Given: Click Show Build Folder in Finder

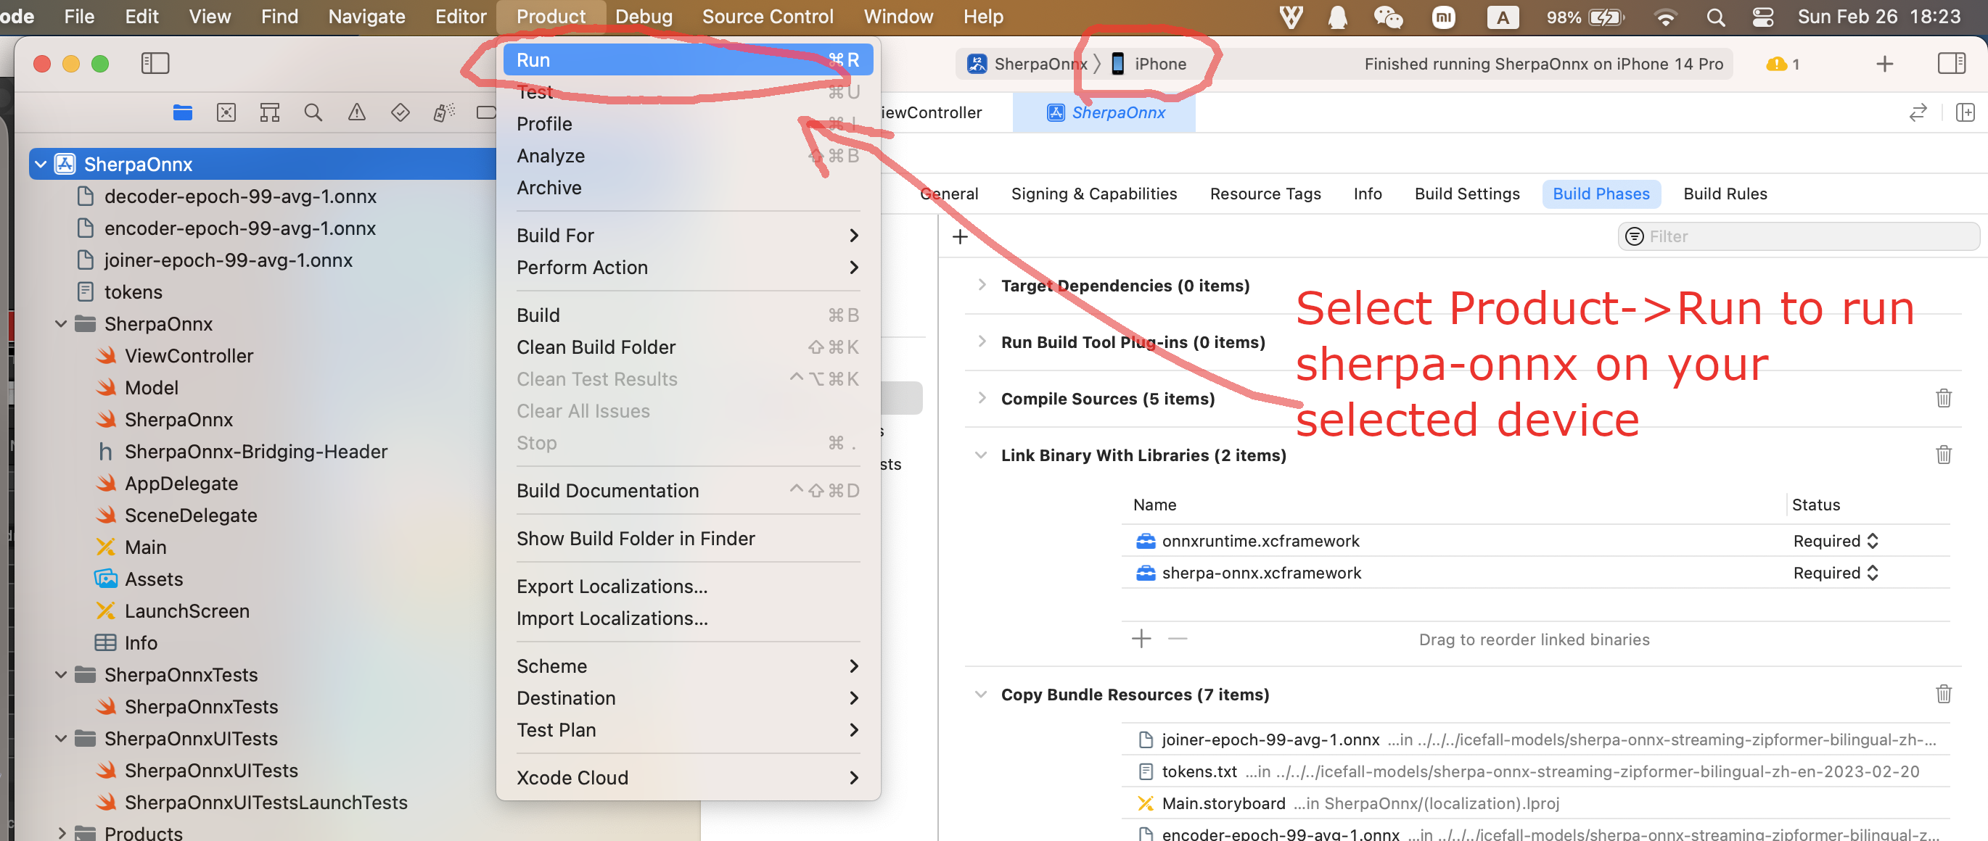Looking at the screenshot, I should [x=688, y=538].
